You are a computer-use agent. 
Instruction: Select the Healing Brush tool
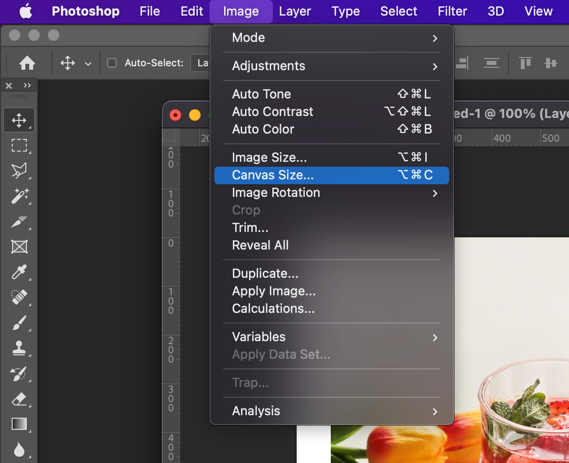19,297
